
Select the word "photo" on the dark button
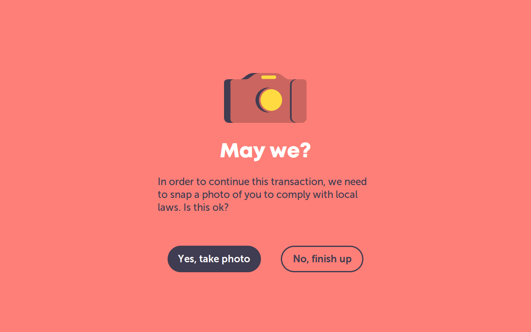(236, 259)
